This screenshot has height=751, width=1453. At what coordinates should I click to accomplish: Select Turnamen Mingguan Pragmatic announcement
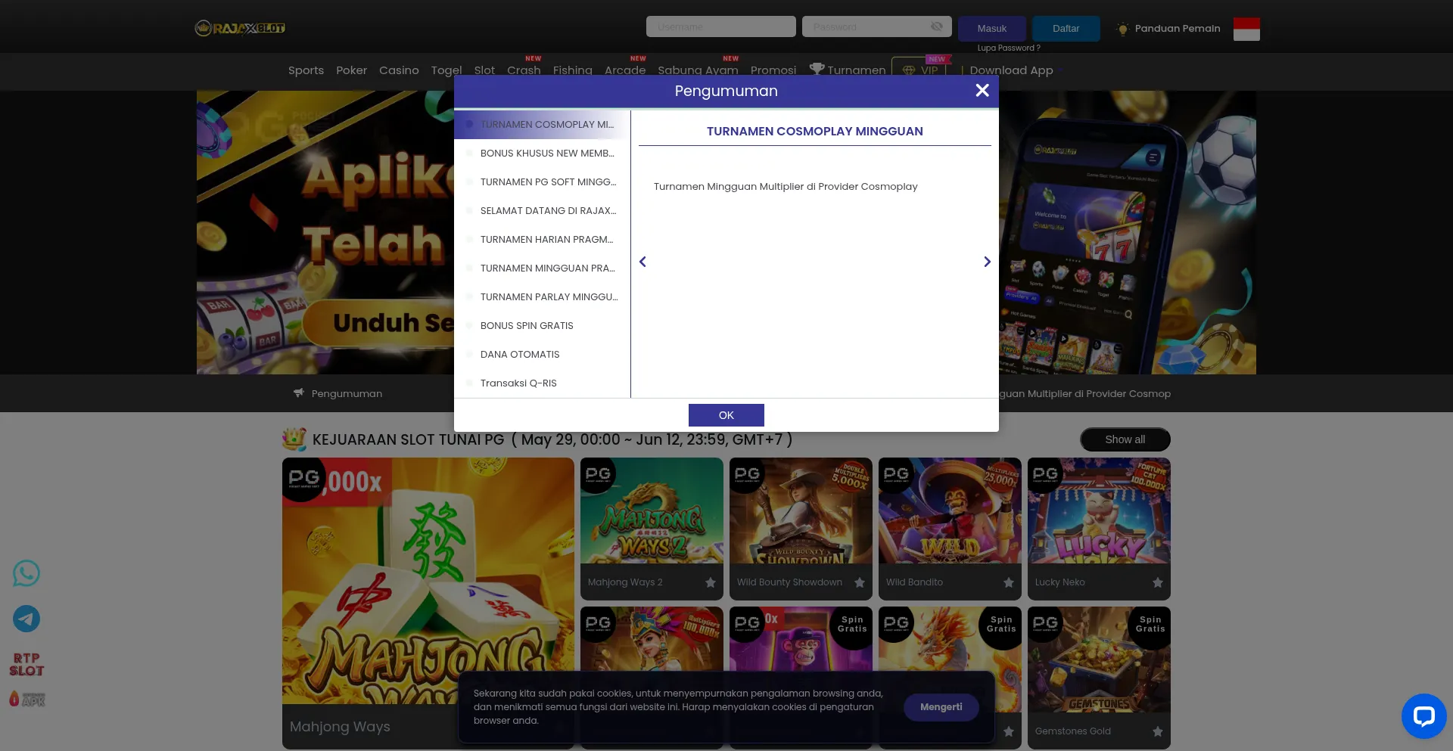coord(542,268)
